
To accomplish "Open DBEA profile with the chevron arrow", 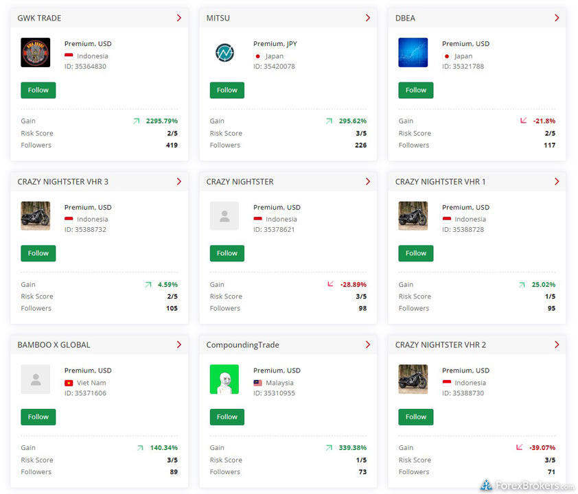I will pyautogui.click(x=557, y=18).
